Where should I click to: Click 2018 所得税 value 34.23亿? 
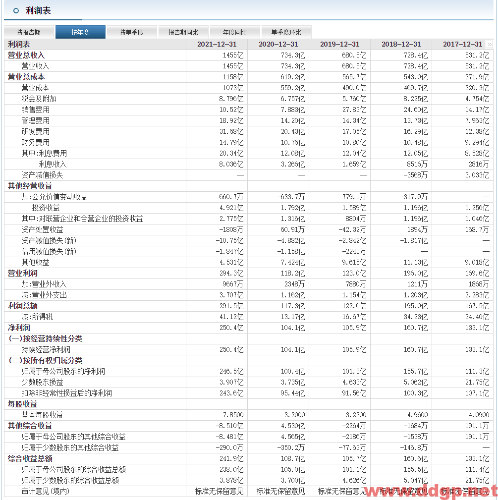click(x=416, y=317)
